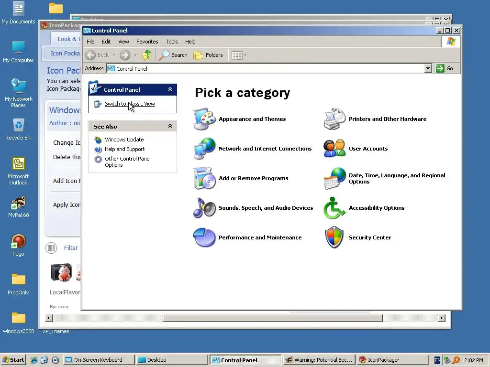Click LocalFlavor package thumbnail in IconPackager

point(62,272)
